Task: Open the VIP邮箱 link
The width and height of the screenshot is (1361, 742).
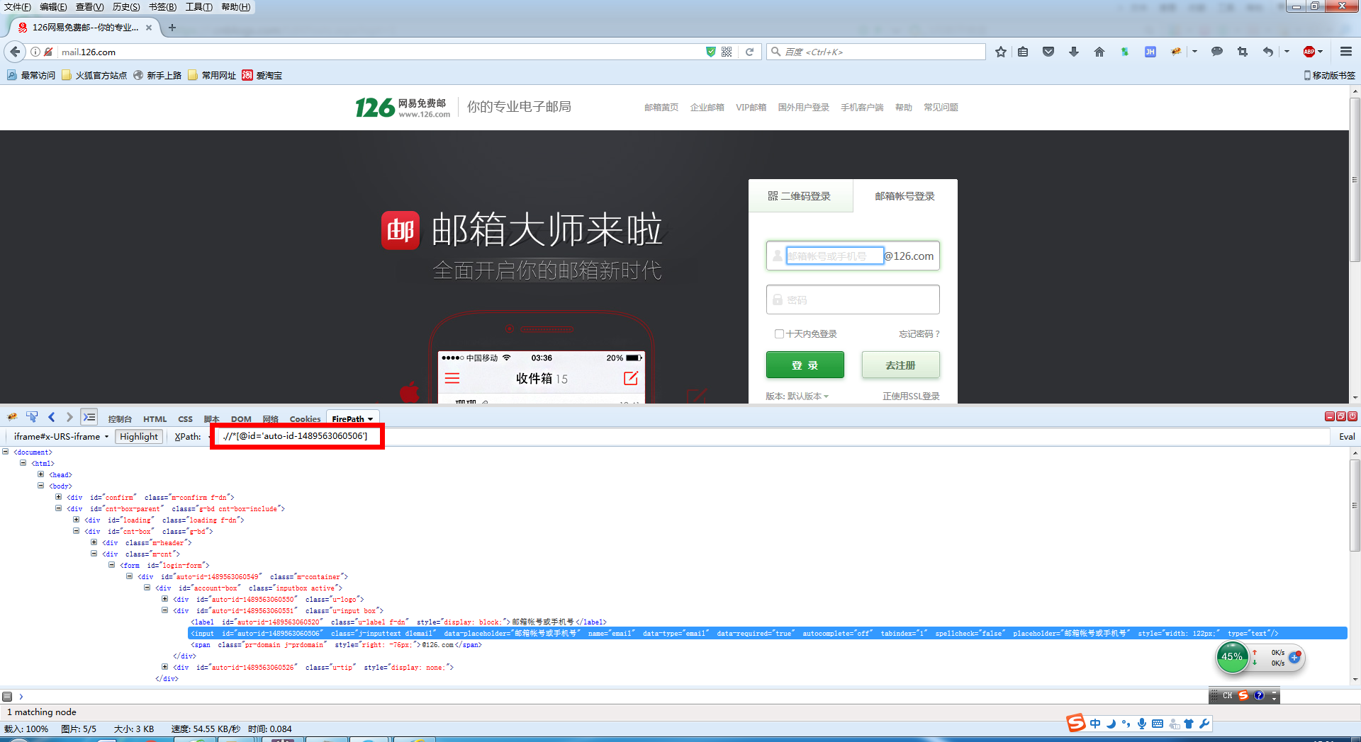Action: point(751,108)
